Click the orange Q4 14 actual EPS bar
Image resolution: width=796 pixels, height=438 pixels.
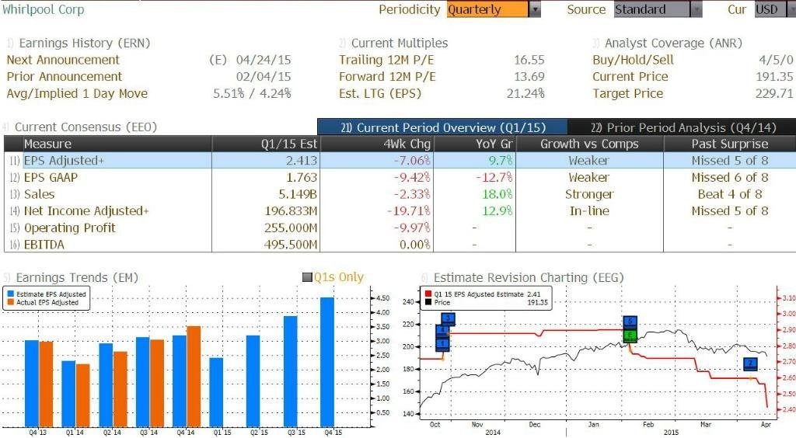point(194,376)
